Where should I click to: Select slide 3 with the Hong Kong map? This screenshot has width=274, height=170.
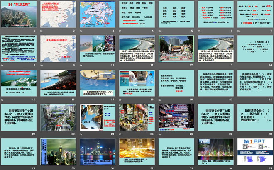coord(97,14)
